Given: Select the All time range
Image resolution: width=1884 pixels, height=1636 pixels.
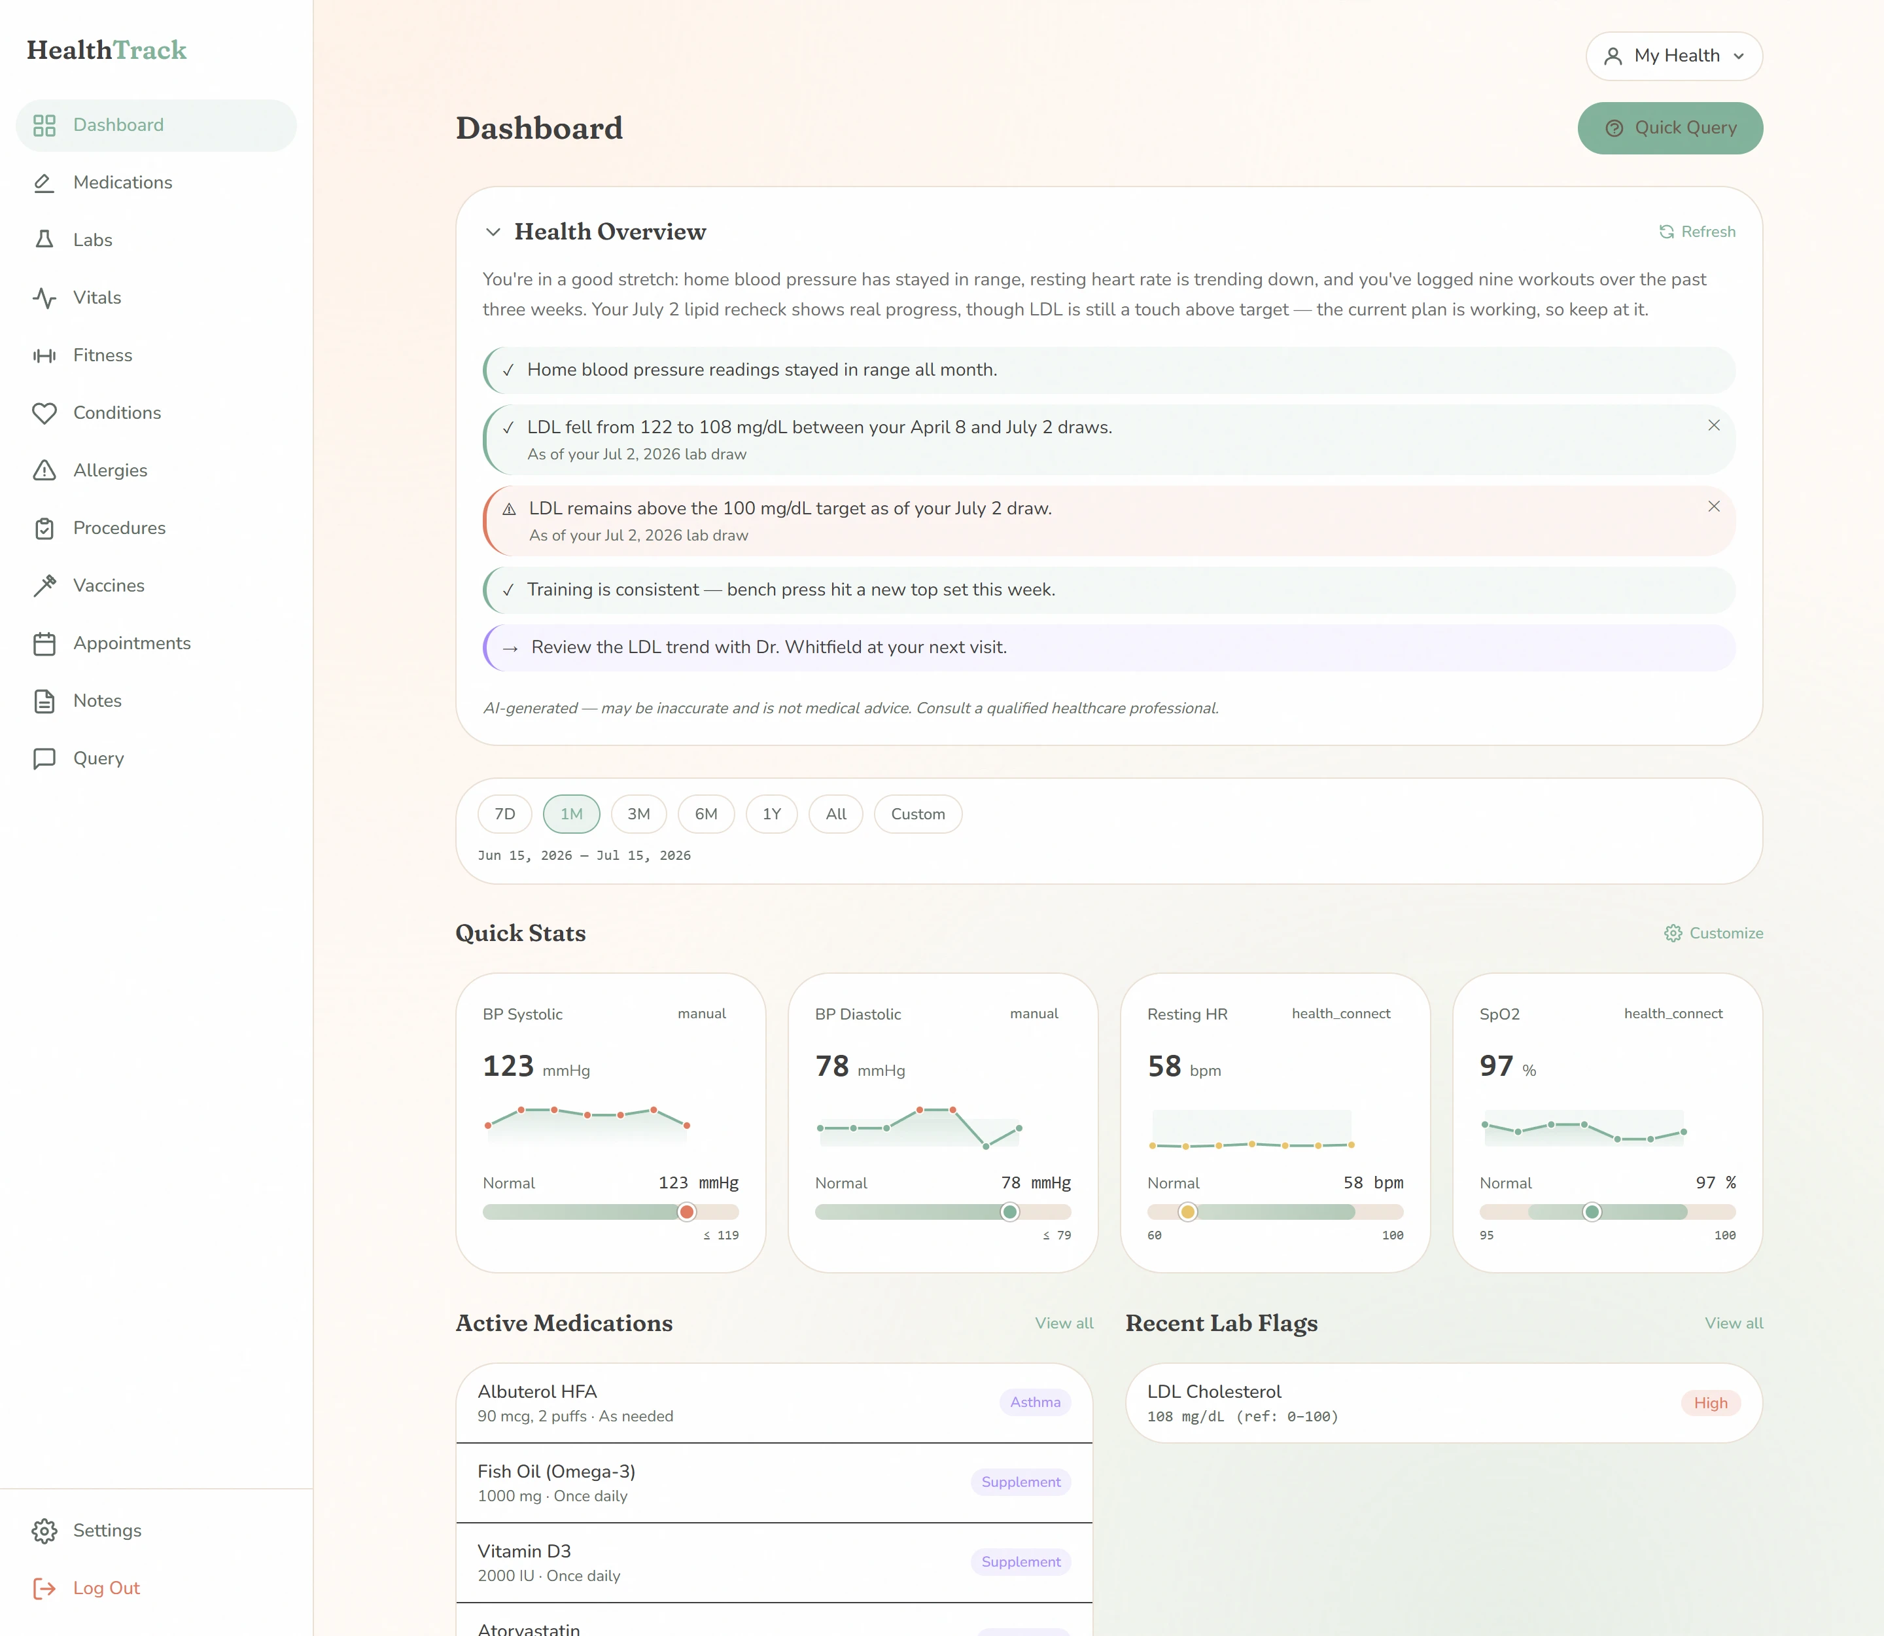Looking at the screenshot, I should pyautogui.click(x=836, y=814).
